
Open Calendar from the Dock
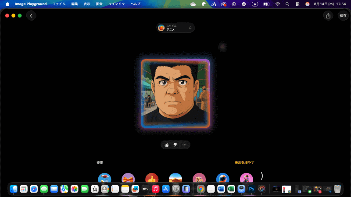click(x=95, y=189)
